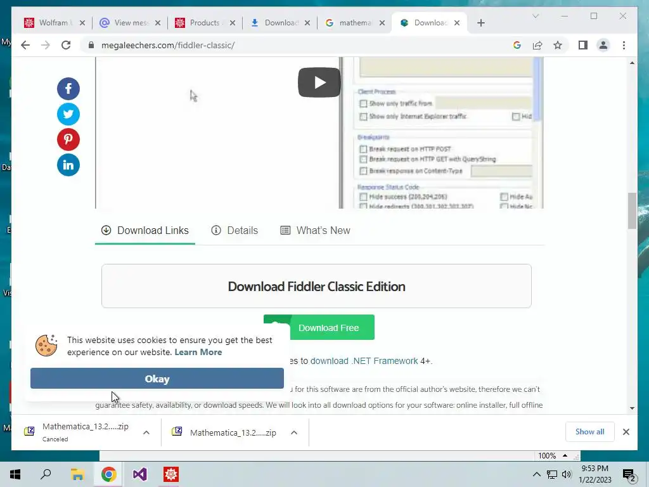
Task: Open tab search dropdown arrow
Action: pyautogui.click(x=535, y=16)
